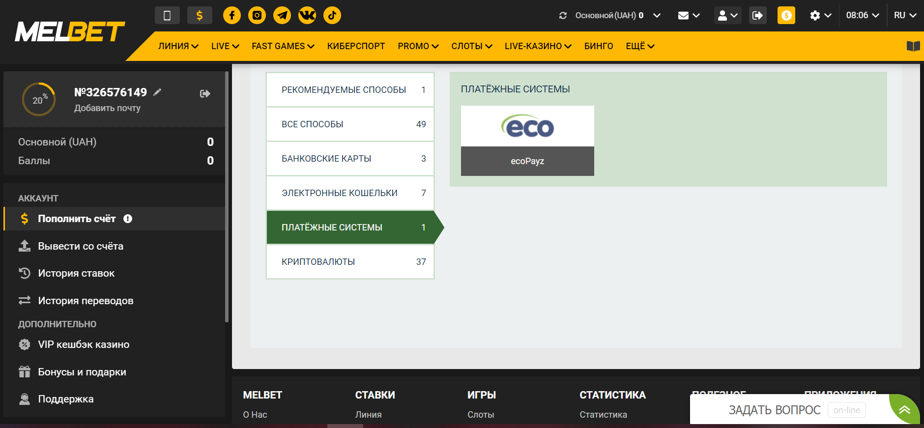The image size is (924, 428).
Task: Expand the LIVE menu
Action: [225, 46]
